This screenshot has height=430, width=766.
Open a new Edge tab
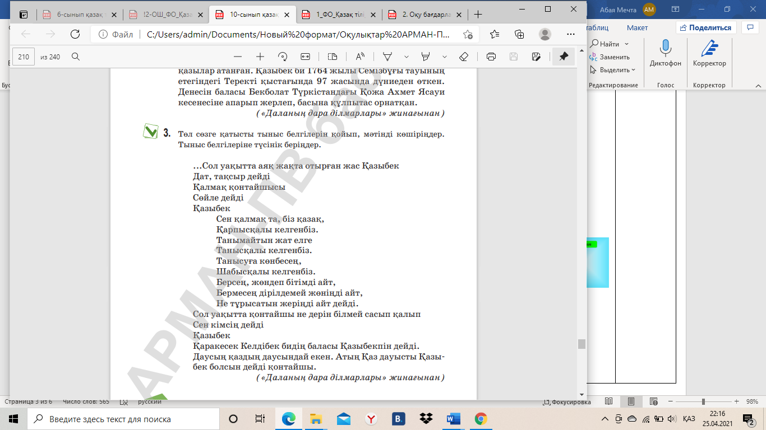point(478,15)
